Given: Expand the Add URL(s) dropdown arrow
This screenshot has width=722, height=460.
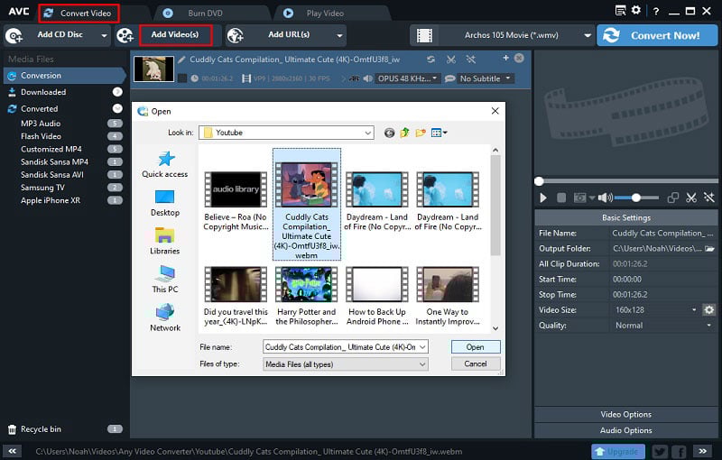Looking at the screenshot, I should click(x=340, y=35).
